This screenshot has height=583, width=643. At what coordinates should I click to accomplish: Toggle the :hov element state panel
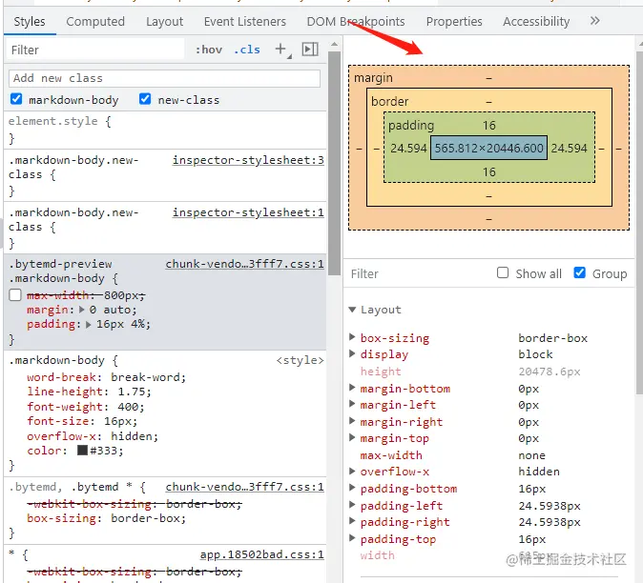coord(209,50)
